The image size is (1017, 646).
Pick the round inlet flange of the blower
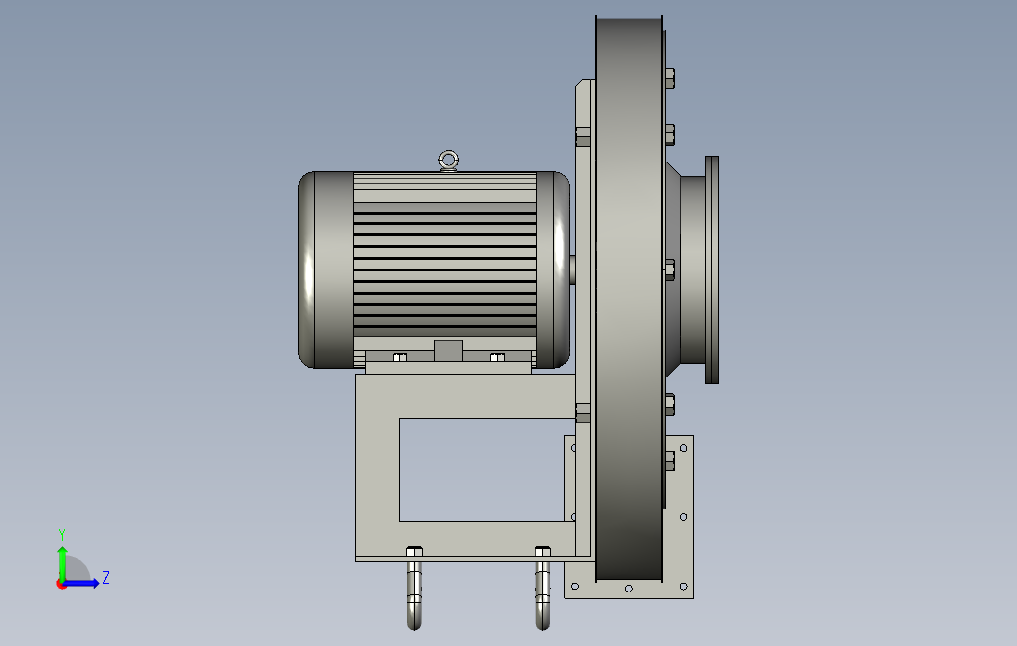tap(712, 269)
